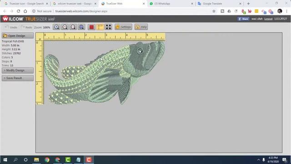Close the Google Translate tab
This screenshot has width=291, height=164.
[240, 4]
